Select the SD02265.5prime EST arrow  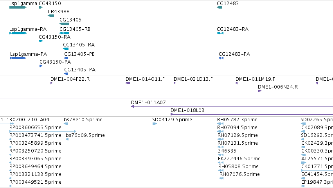303,124
